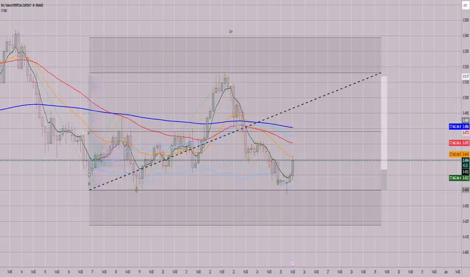
Task: Select the green CT MAC:MA 4 price label
Action: point(459,178)
